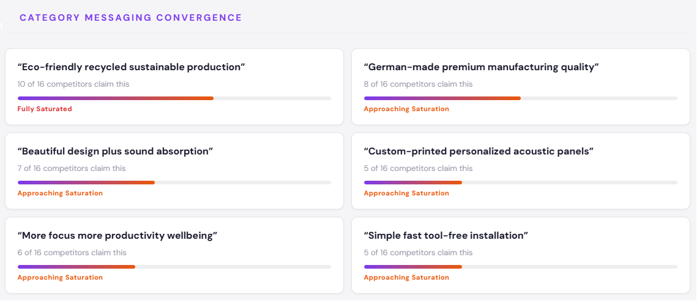Image resolution: width=697 pixels, height=301 pixels.
Task: Click Approaching Saturation label under German-made card
Action: [406, 109]
